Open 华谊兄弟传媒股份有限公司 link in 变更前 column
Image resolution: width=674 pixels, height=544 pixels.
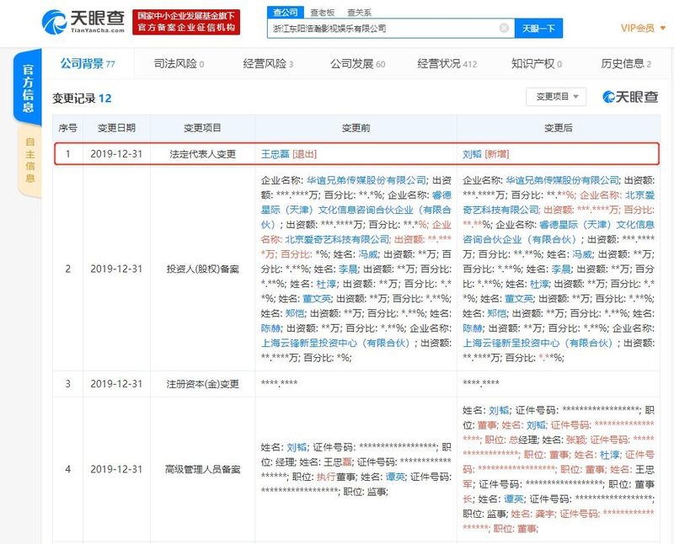pos(366,180)
